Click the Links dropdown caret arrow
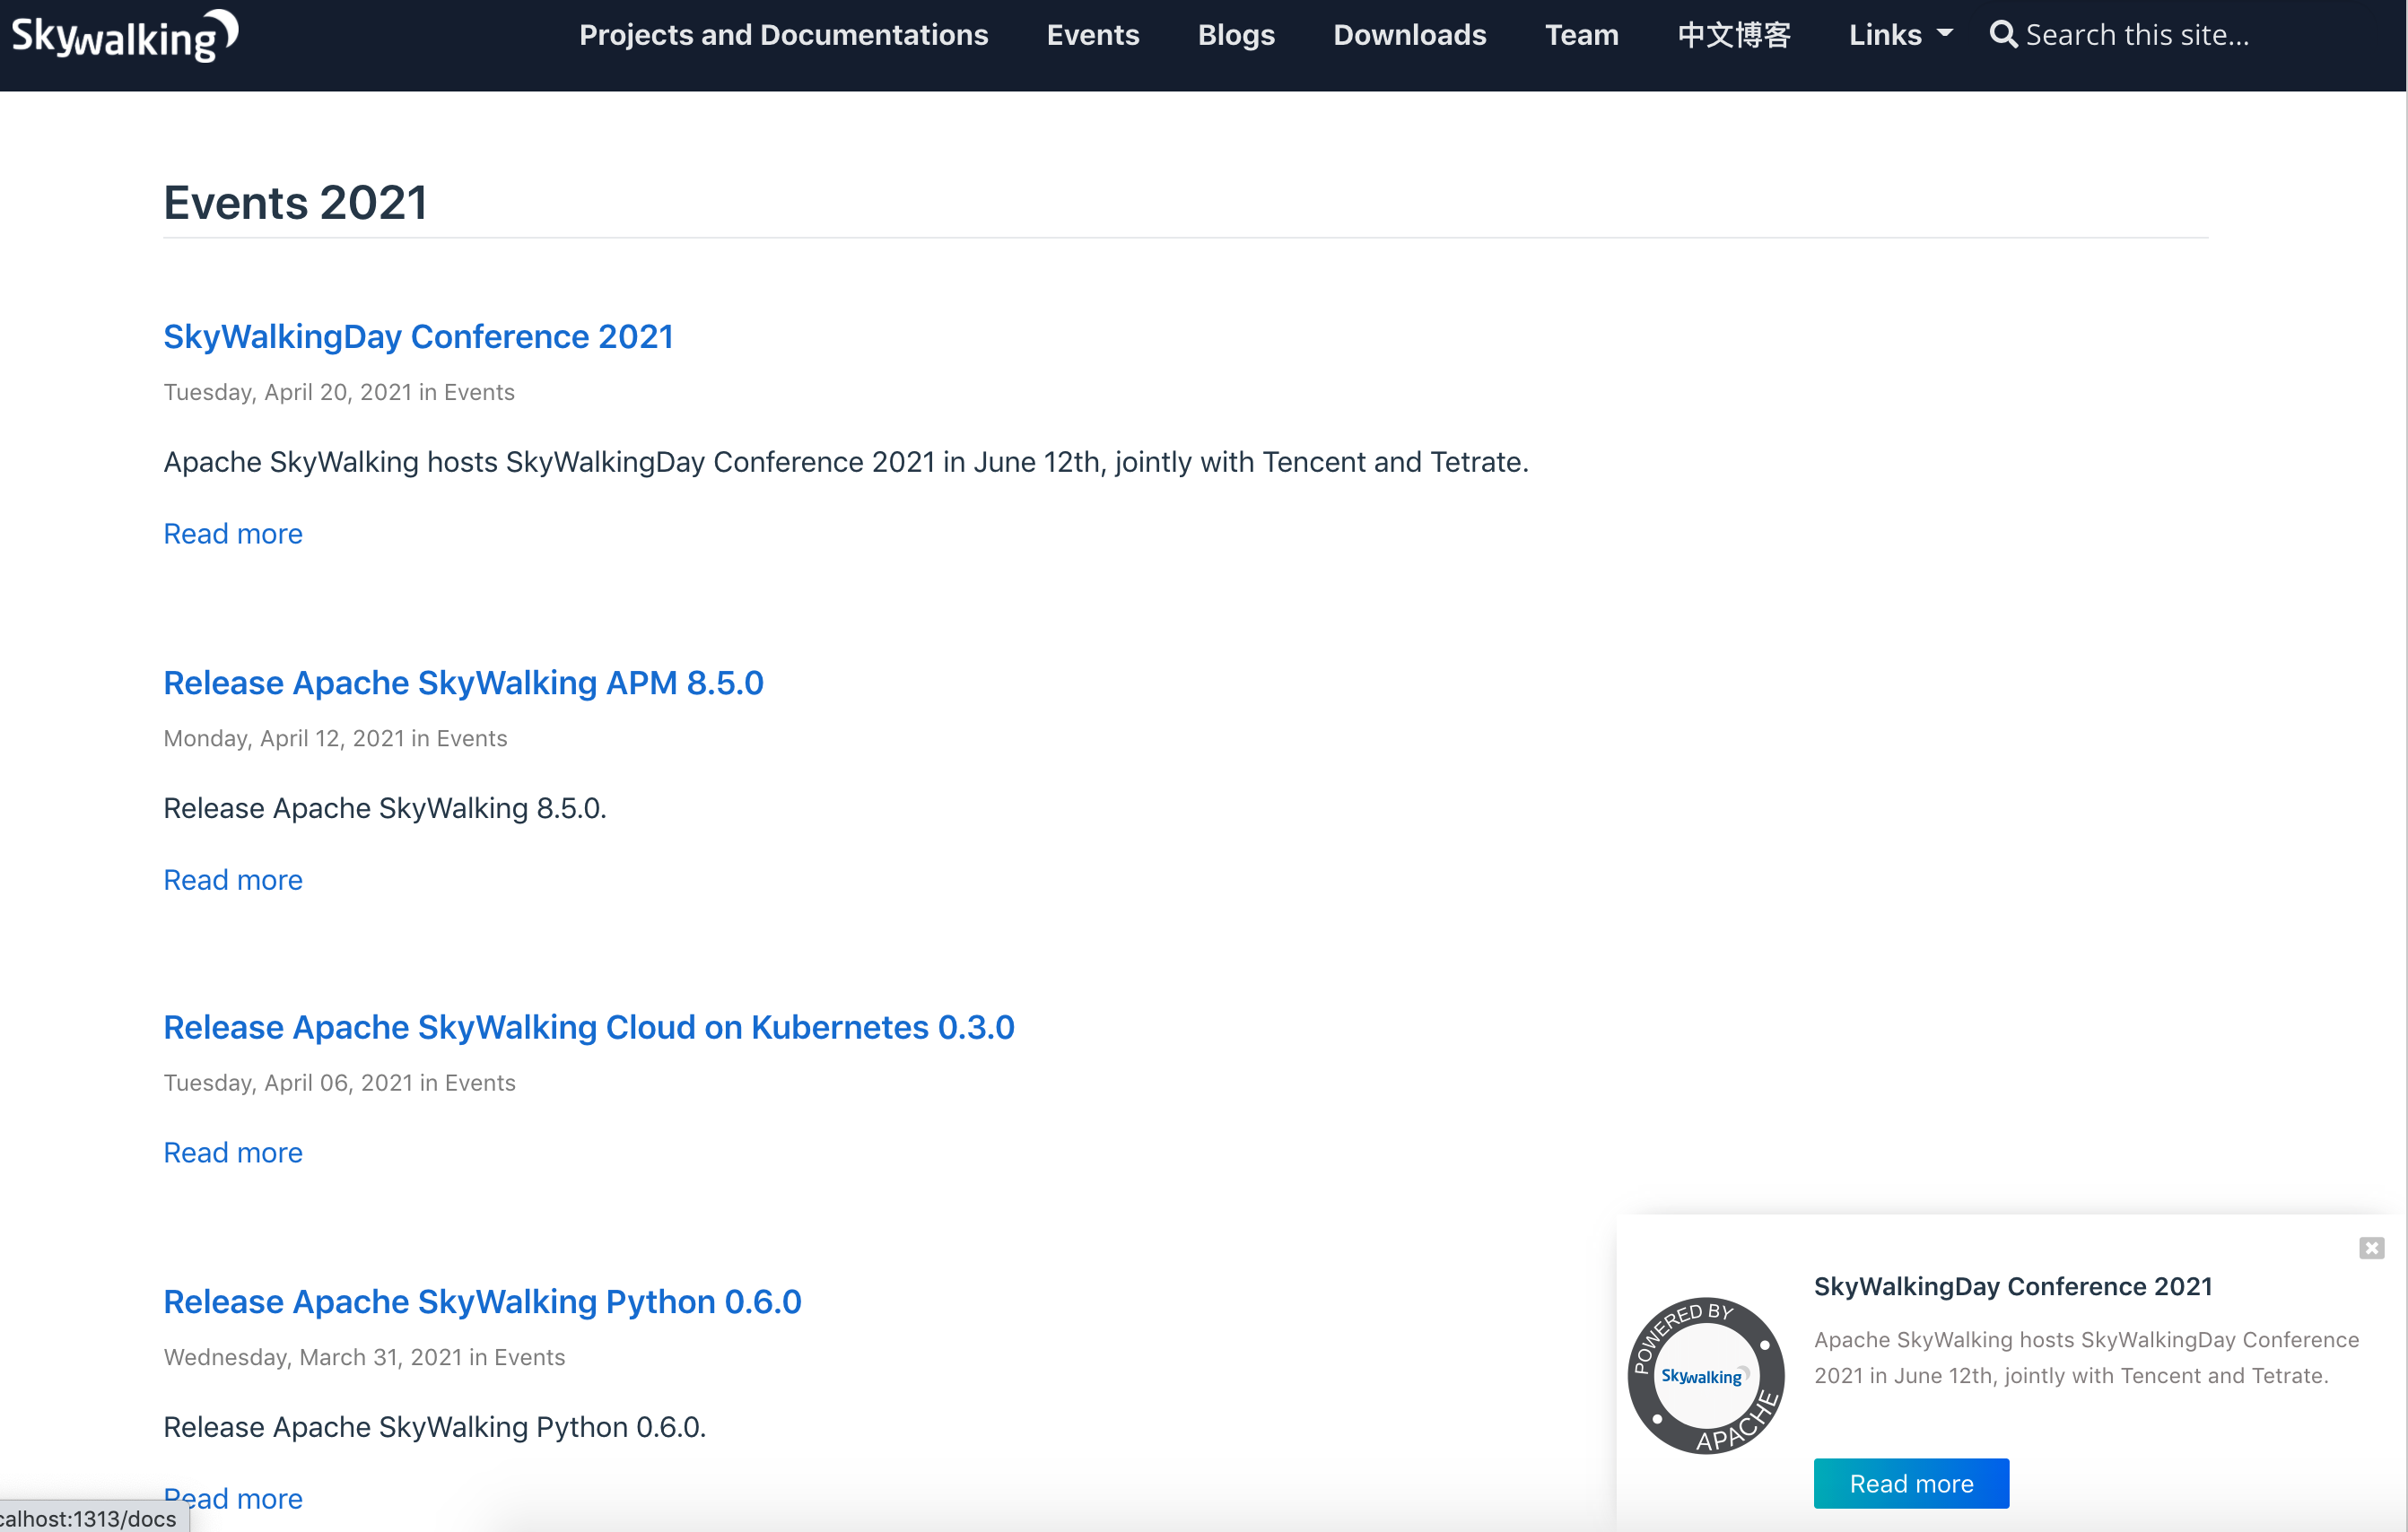The width and height of the screenshot is (2408, 1532). [1944, 33]
